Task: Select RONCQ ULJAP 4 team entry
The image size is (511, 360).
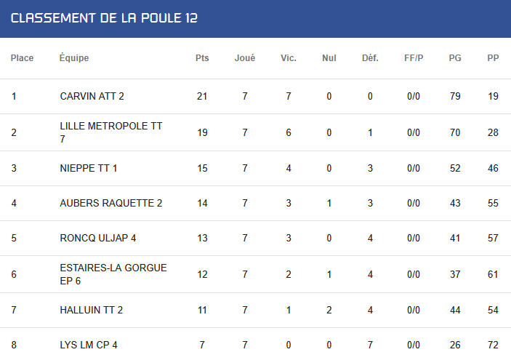Action: (x=98, y=238)
